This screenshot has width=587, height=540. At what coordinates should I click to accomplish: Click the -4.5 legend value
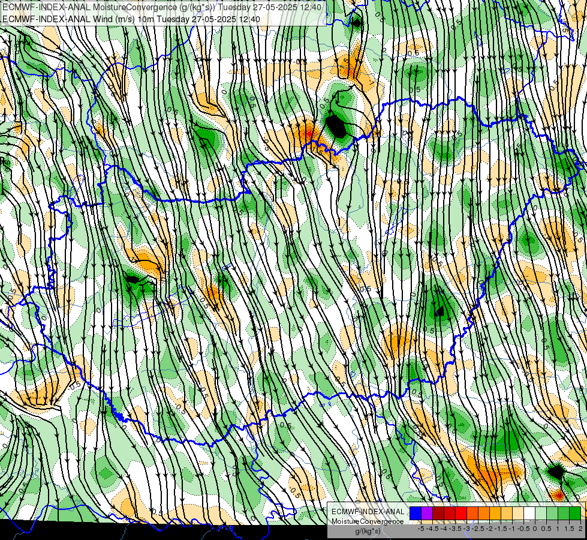433,529
